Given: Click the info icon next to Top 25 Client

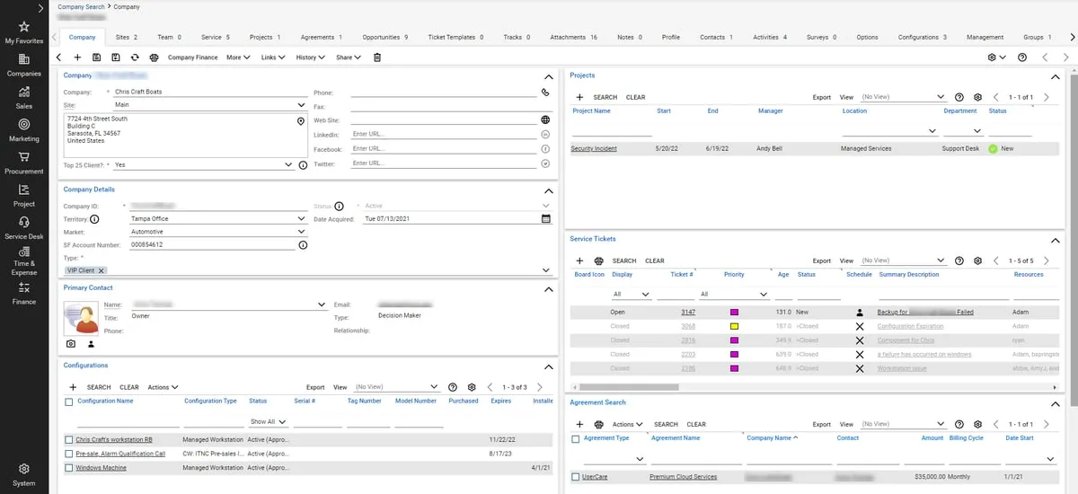Looking at the screenshot, I should click(x=303, y=165).
